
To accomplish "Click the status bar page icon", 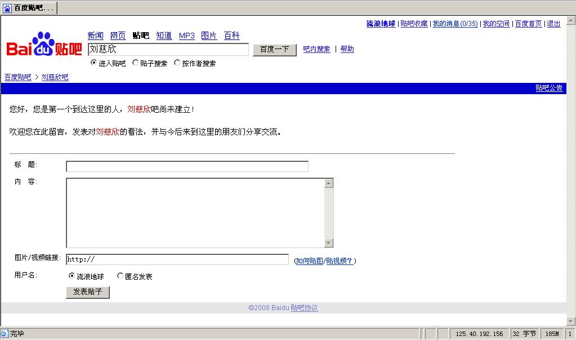I will click(5, 334).
